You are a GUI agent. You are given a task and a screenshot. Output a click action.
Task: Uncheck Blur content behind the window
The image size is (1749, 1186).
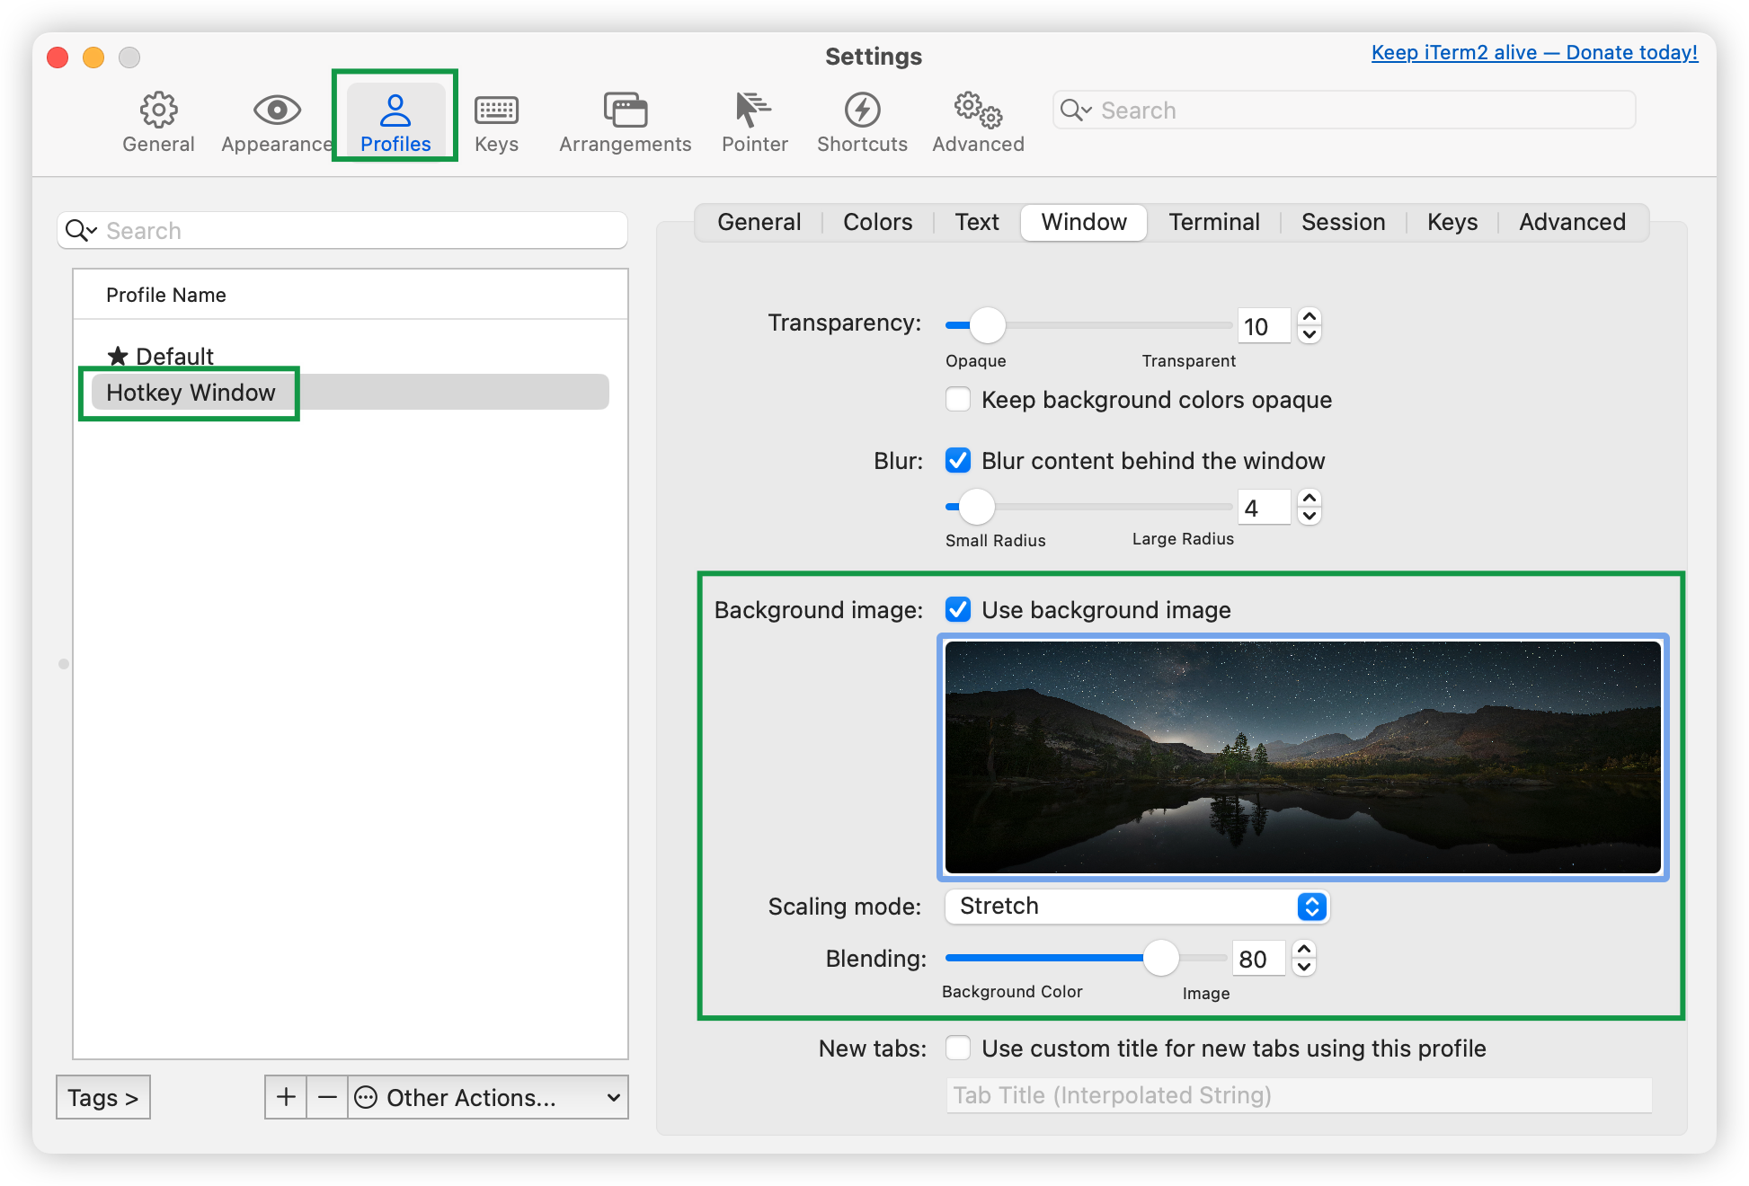pos(958,461)
